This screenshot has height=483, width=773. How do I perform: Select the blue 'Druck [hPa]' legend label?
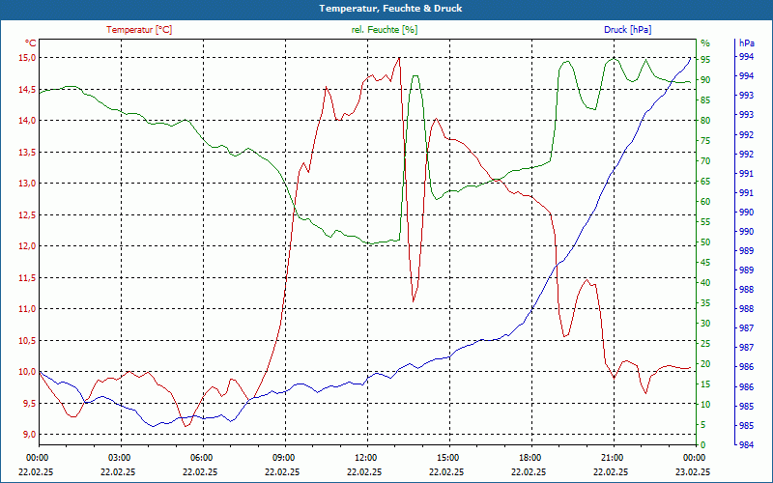click(x=627, y=30)
